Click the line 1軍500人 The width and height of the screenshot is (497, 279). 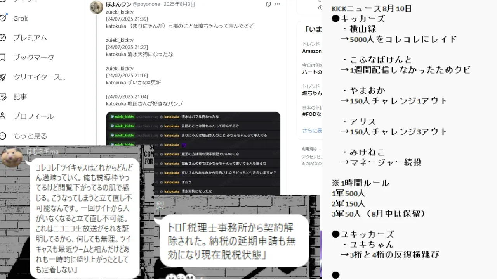tap(348, 193)
